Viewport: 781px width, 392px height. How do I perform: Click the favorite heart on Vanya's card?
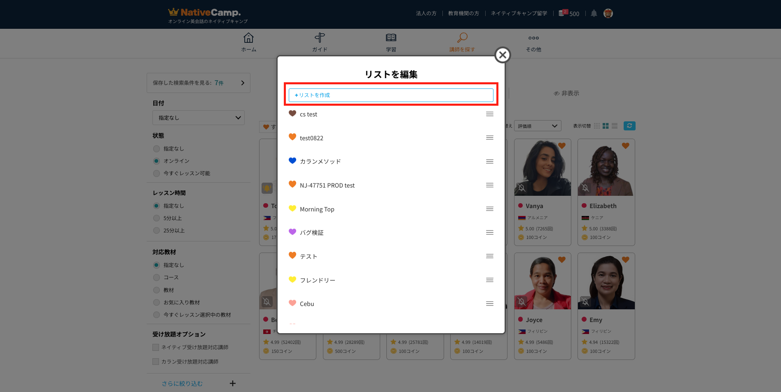562,146
